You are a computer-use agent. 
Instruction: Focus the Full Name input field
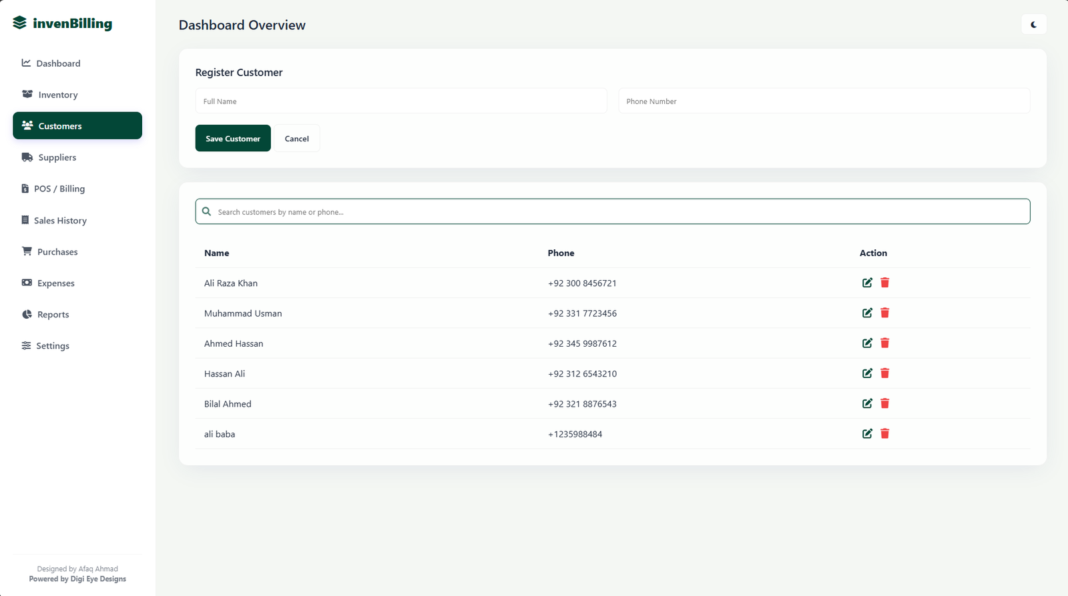click(x=400, y=101)
